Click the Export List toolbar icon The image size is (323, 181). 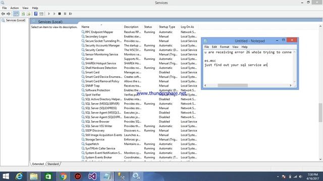pos(28,14)
